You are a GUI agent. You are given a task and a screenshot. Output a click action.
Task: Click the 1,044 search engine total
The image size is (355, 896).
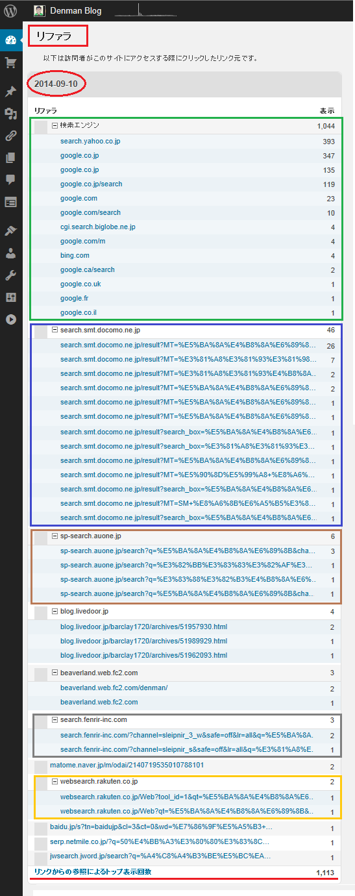coord(326,125)
